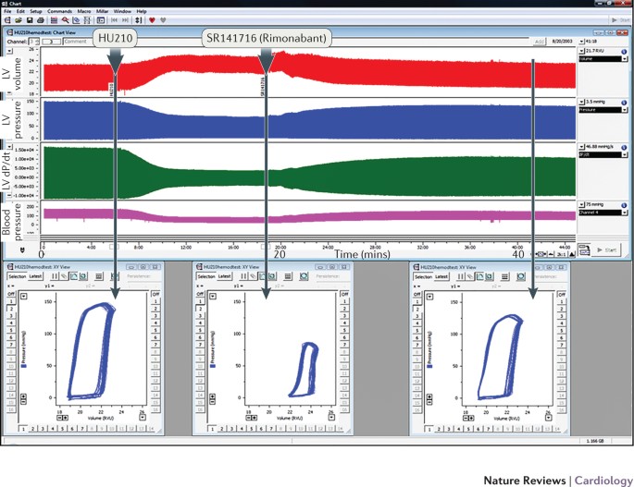This screenshot has width=634, height=487.
Task: Open the Macro menu
Action: (x=85, y=11)
